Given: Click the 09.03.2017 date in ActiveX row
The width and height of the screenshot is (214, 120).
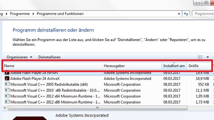Looking at the screenshot, I should click(172, 79).
